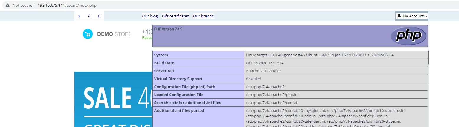
Task: Select the euro currency symbol
Action: (89, 16)
